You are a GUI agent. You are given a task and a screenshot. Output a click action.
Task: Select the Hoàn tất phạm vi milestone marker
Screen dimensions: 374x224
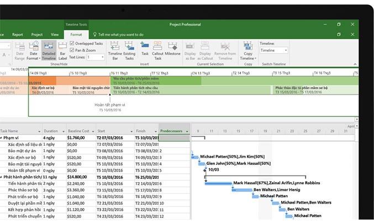pyautogui.click(x=110, y=94)
